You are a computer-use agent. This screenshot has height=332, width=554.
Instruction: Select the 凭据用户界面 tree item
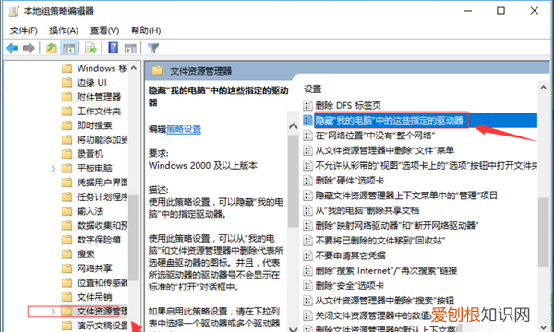pyautogui.click(x=102, y=183)
